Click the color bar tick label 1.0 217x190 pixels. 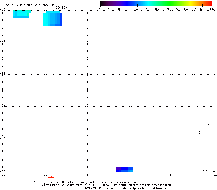coord(212,9)
